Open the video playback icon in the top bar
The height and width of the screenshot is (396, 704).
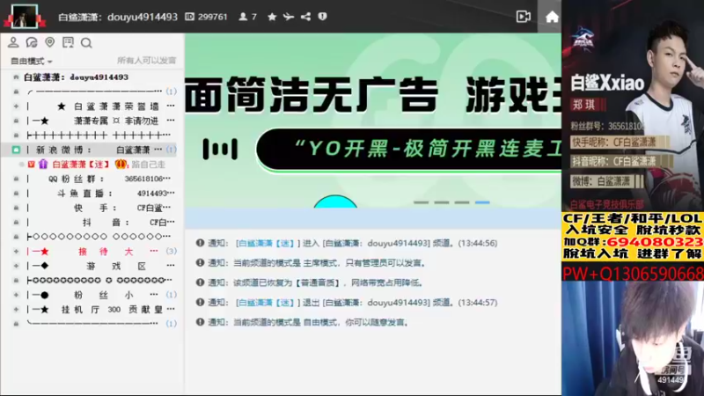(523, 17)
